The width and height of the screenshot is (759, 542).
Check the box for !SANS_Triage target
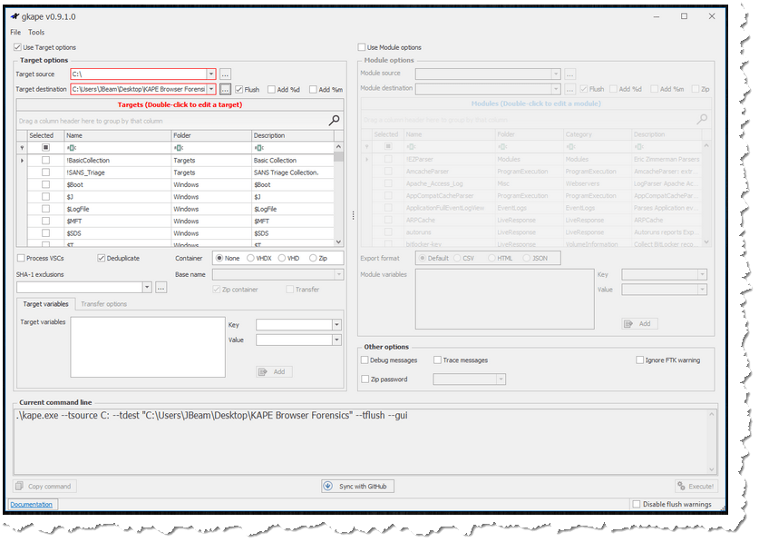click(x=45, y=172)
